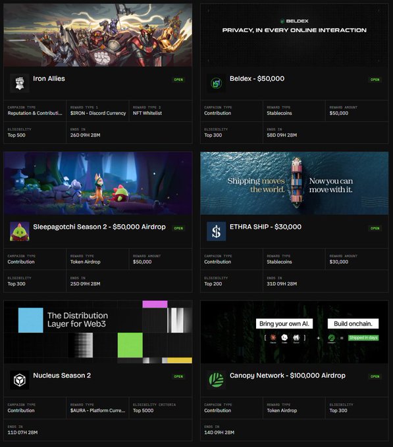Open the Canopy Network banner image

pyautogui.click(x=294, y=332)
